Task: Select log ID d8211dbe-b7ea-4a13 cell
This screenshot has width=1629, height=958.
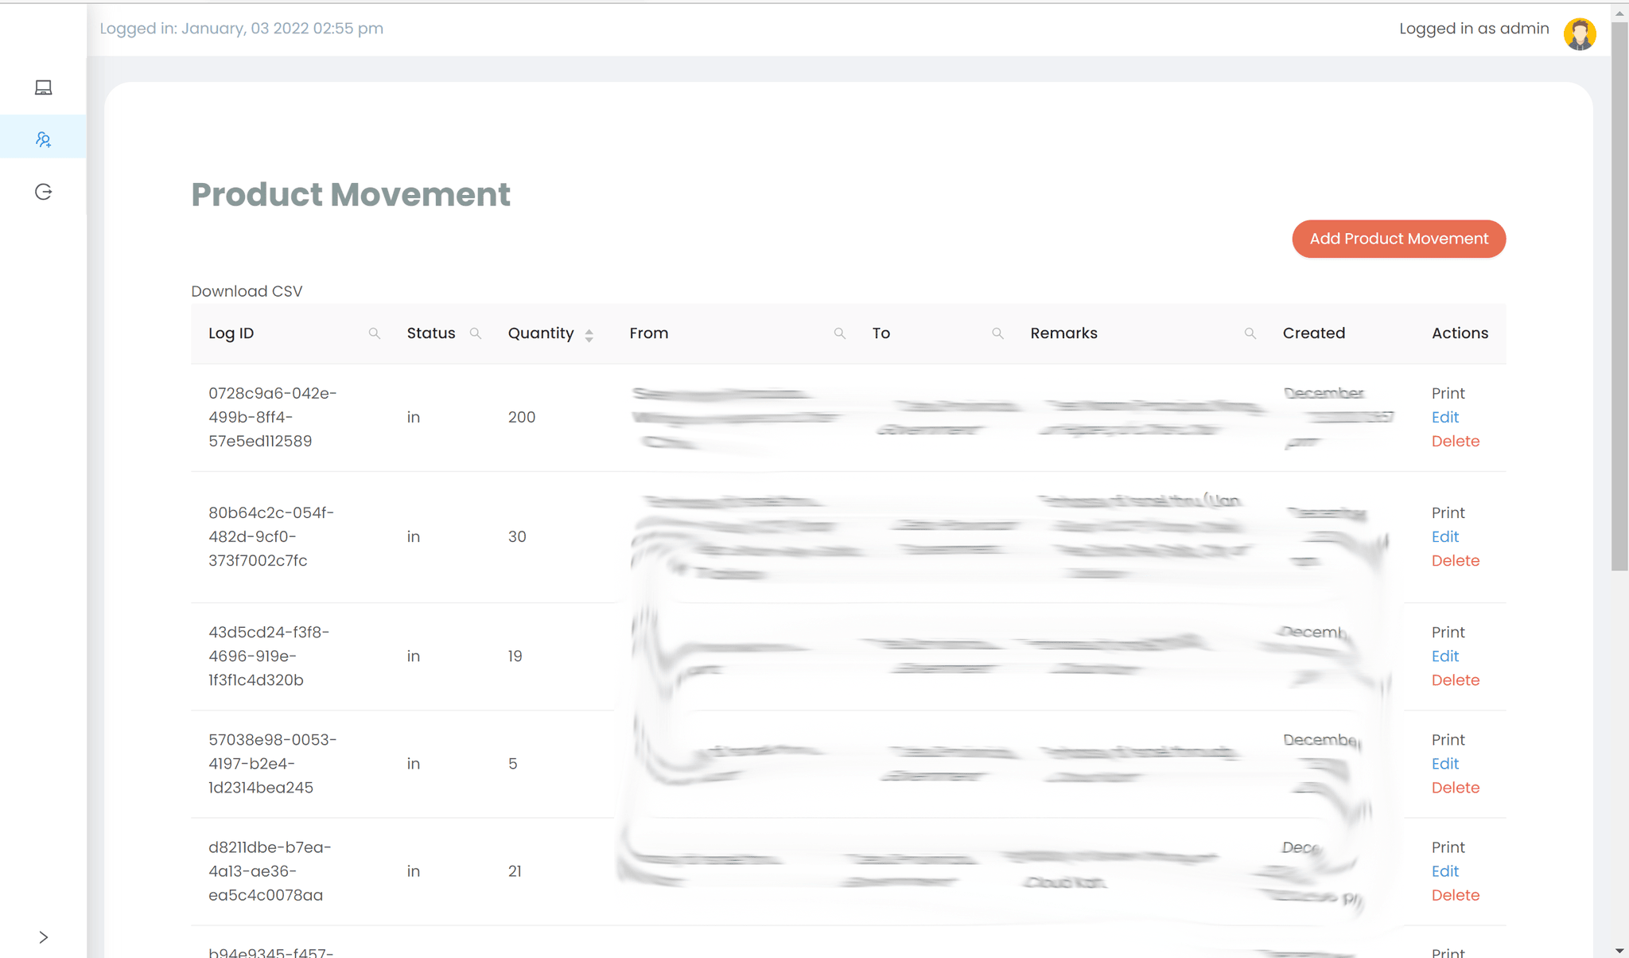Action: 270,870
